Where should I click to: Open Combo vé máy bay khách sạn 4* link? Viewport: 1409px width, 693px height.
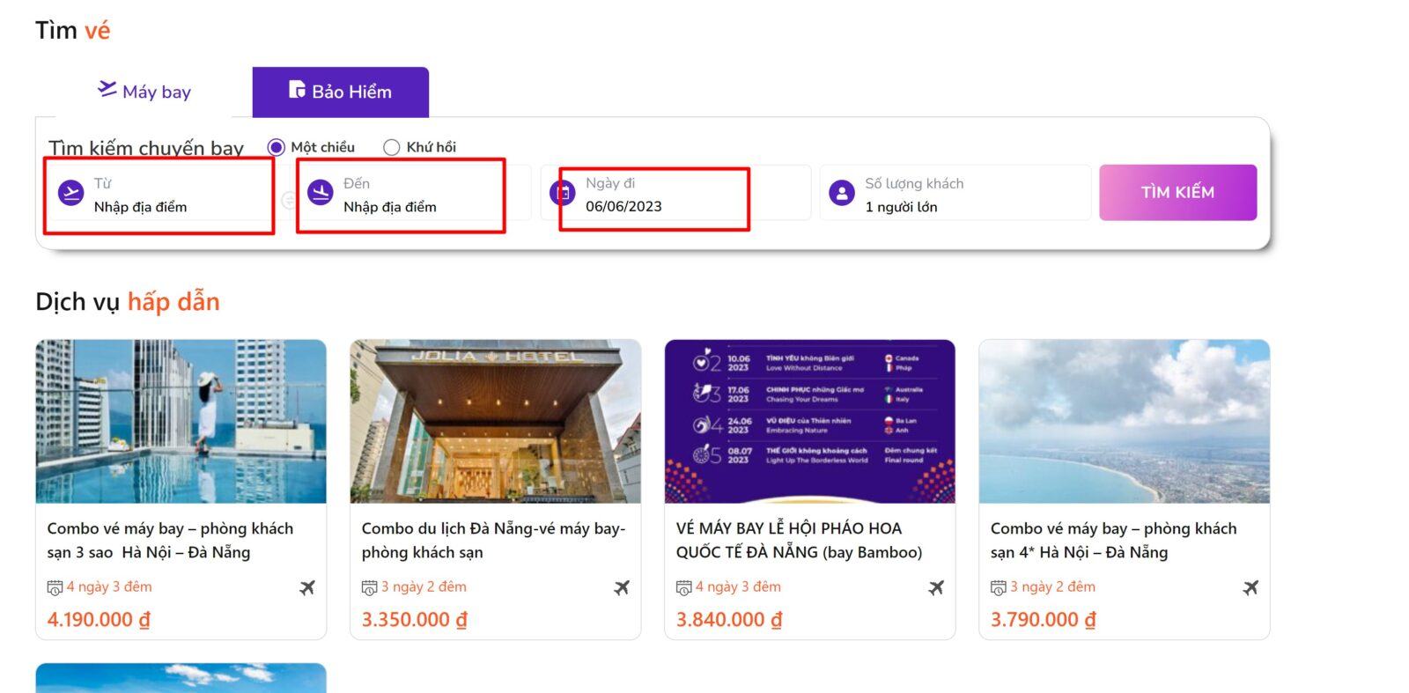[x=1113, y=540]
